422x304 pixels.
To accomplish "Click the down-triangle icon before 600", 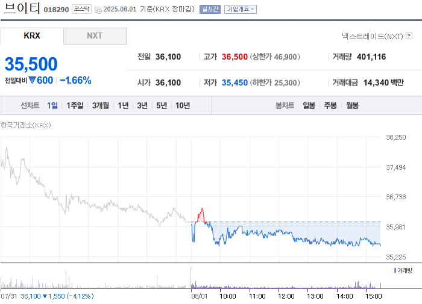I will [32, 80].
